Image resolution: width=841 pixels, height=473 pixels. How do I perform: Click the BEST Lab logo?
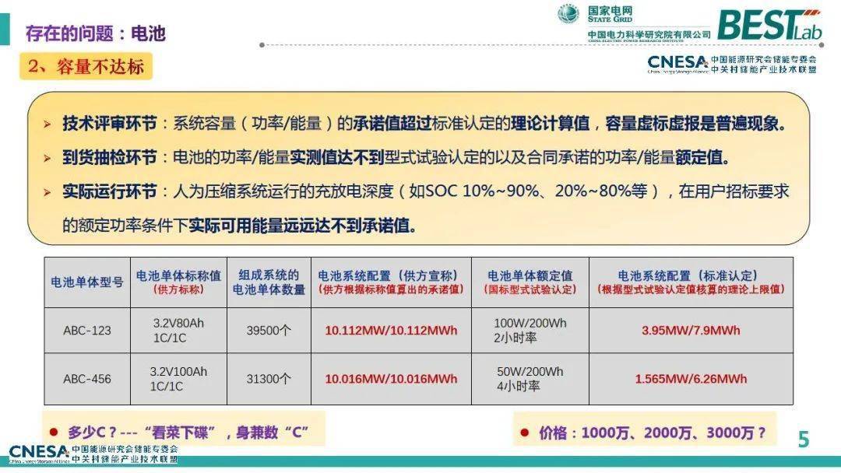point(768,24)
